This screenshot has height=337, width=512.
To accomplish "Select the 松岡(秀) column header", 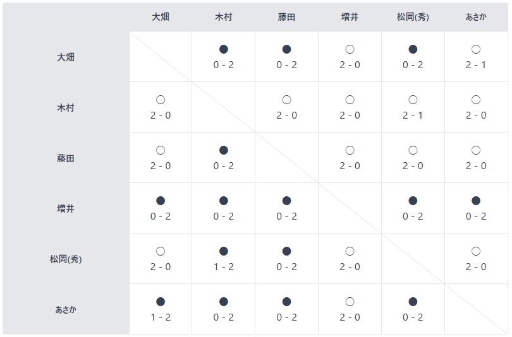I will coord(413,17).
